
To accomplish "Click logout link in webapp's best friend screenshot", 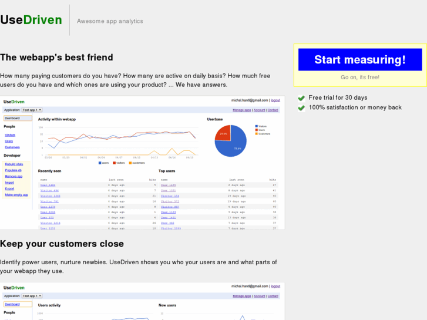I will coord(275,100).
